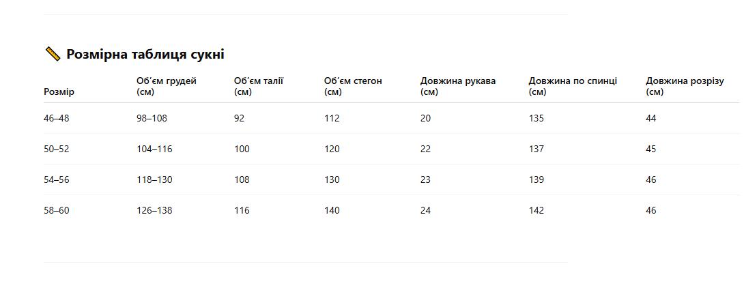Select the 46–48 size row label
Viewport: 744px width, 288px height.
(x=57, y=118)
